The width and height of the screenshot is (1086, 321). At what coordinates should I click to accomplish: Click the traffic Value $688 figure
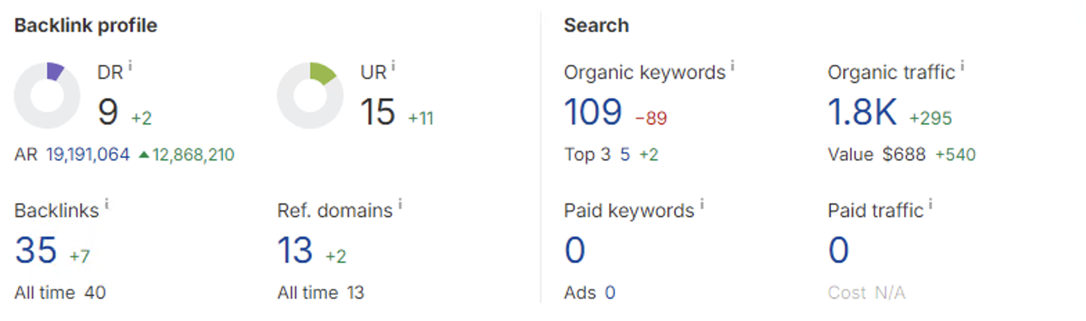(904, 155)
